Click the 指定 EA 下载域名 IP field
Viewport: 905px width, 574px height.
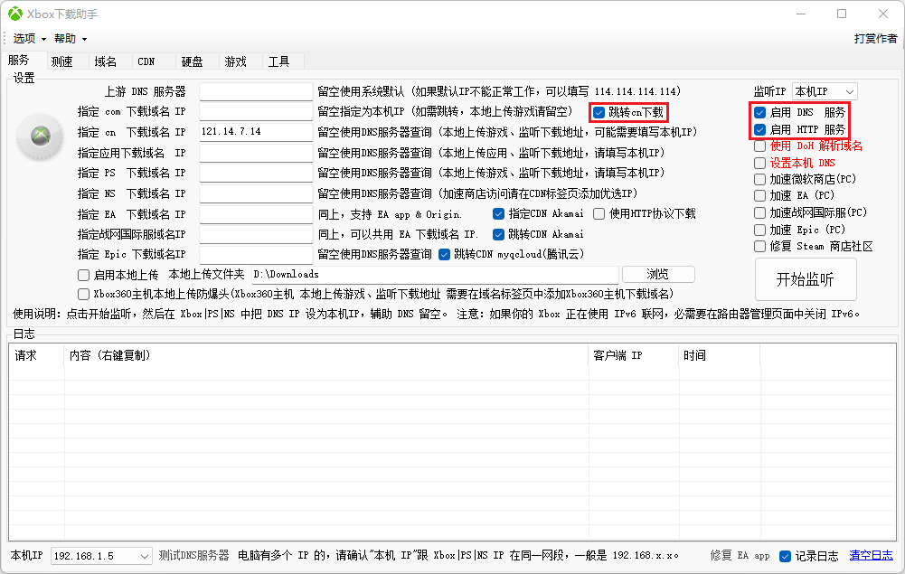(256, 214)
